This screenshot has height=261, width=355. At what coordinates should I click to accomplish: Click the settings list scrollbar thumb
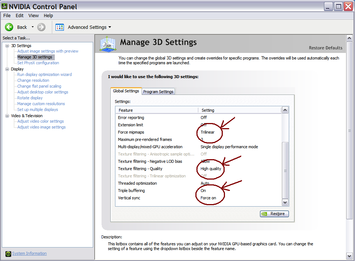tap(285, 170)
